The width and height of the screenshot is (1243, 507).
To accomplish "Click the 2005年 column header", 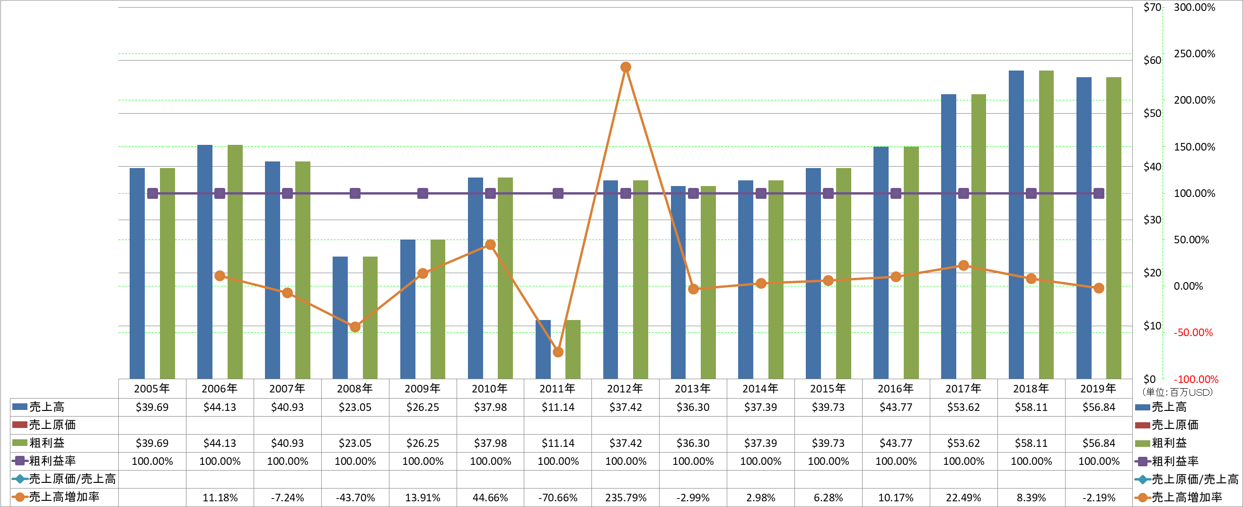I will click(x=152, y=389).
